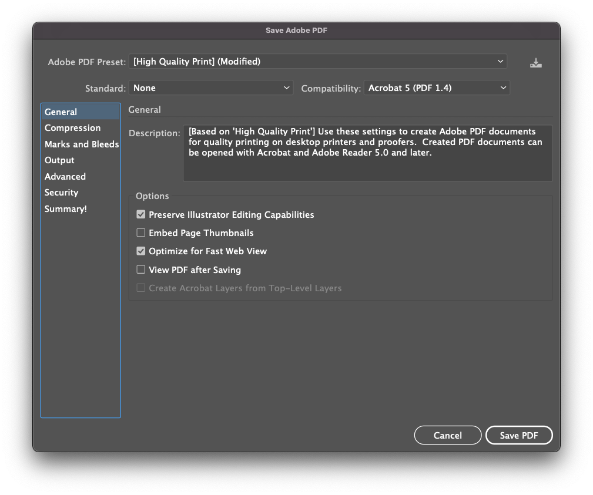Image resolution: width=593 pixels, height=495 pixels.
Task: Click the Save PDF button
Action: (x=519, y=435)
